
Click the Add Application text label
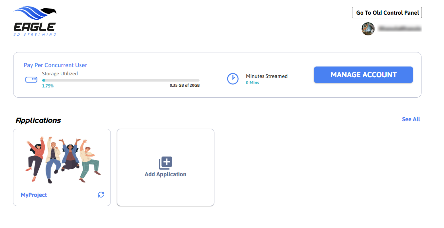pos(165,174)
